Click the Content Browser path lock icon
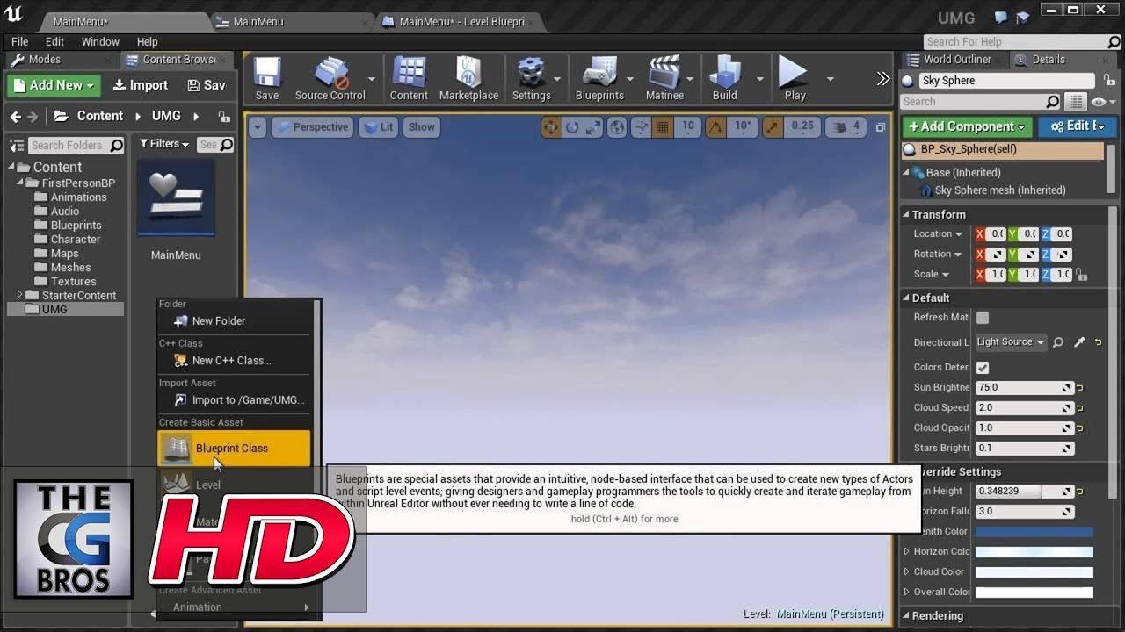This screenshot has width=1125, height=632. coord(224,116)
